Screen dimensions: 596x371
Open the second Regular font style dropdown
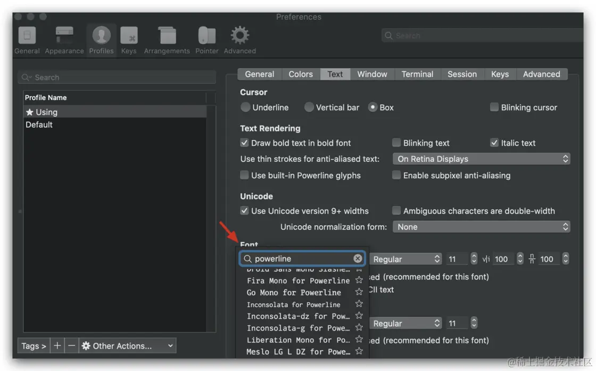405,323
